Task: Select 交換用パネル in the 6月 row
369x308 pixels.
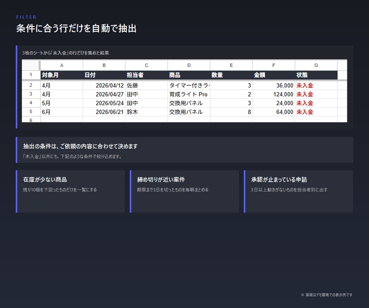Action: 189,112
